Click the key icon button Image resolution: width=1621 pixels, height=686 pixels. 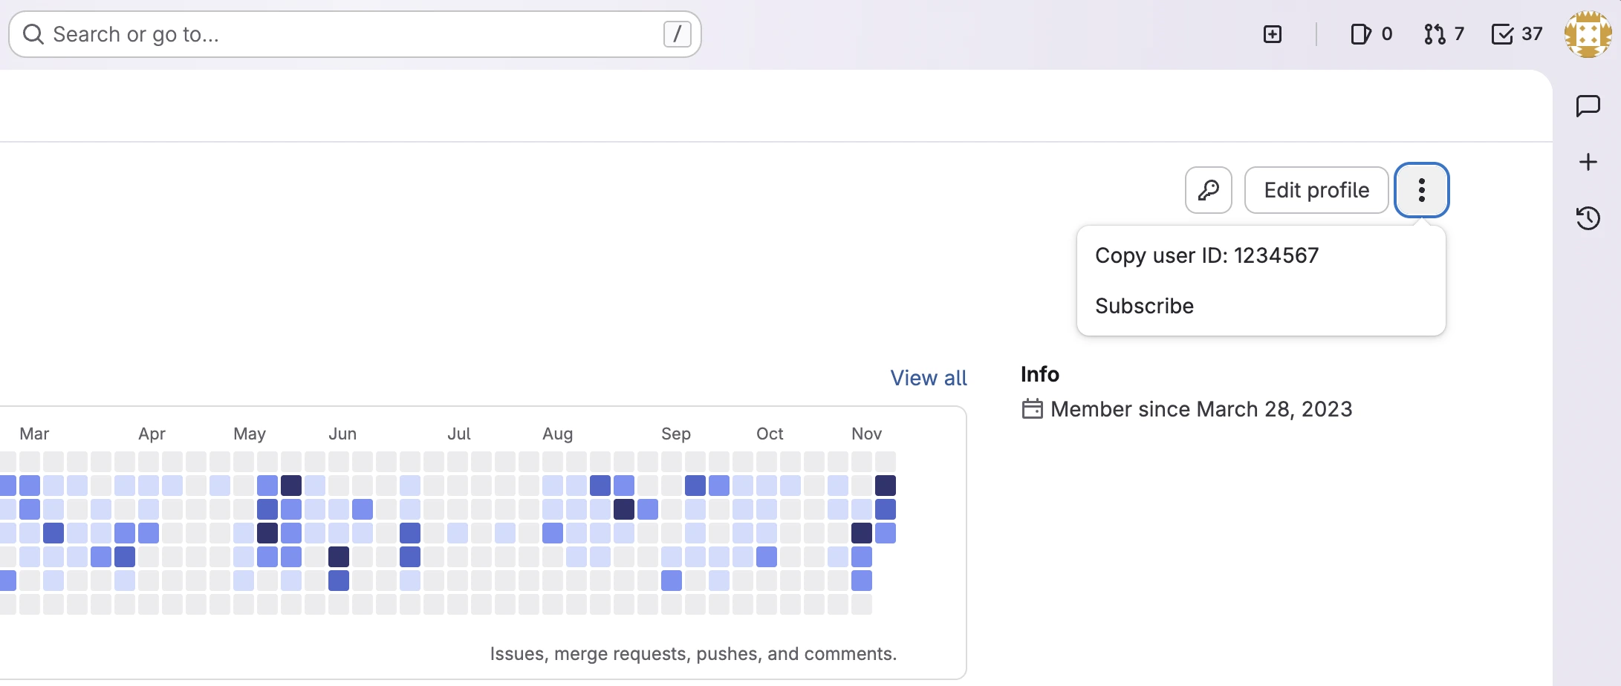click(1208, 190)
